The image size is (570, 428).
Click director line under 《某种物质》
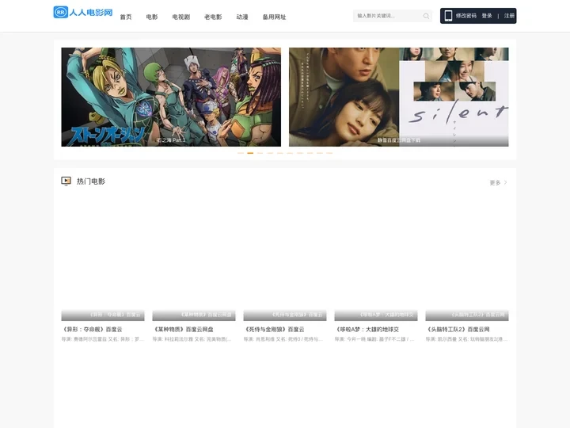[x=192, y=339]
